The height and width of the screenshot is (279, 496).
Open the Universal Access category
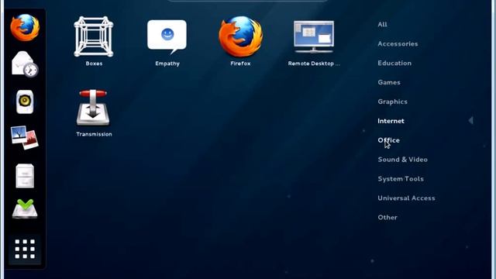pyautogui.click(x=406, y=198)
